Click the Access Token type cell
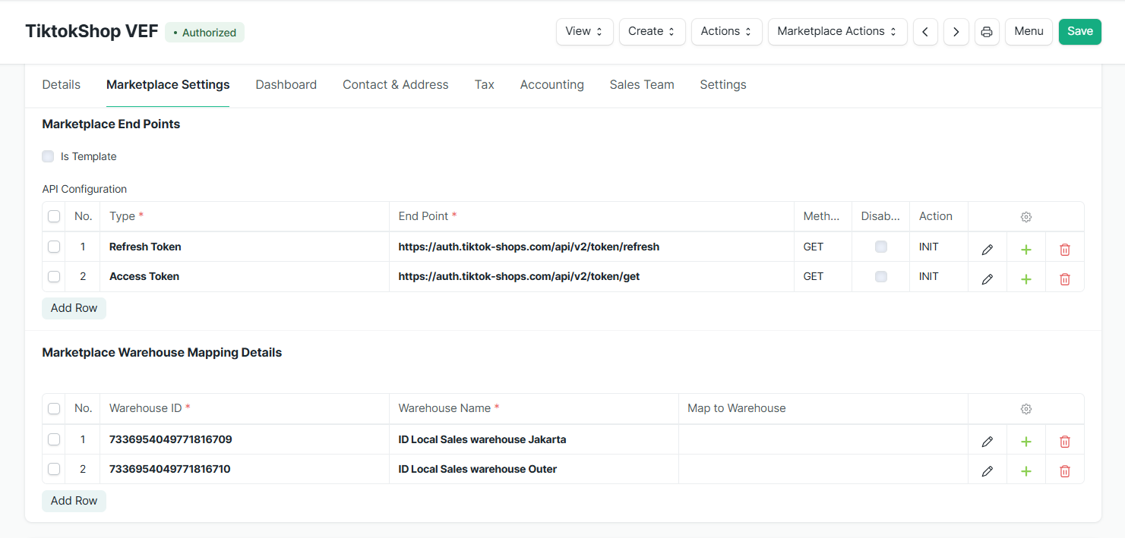Viewport: 1125px width, 538px height. click(245, 276)
